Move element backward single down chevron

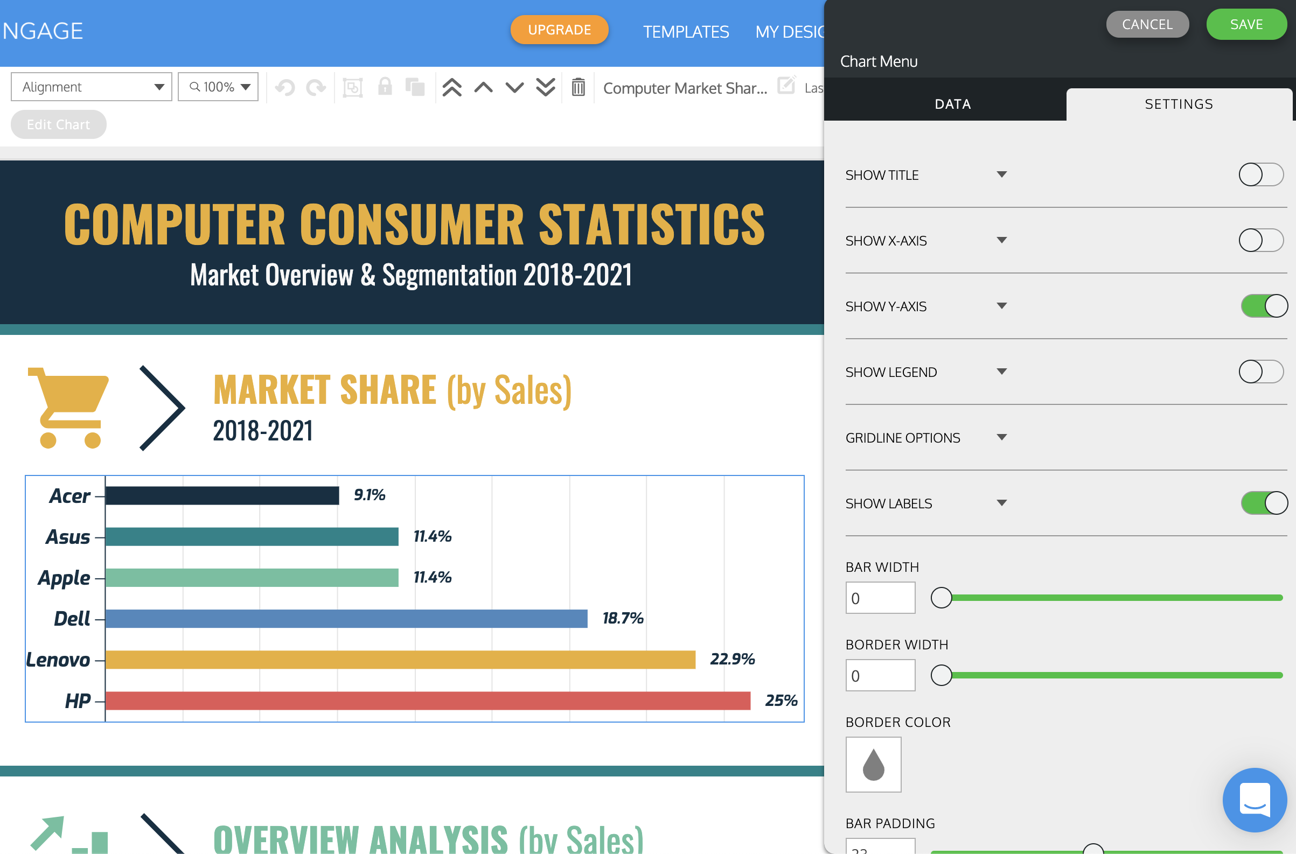(x=514, y=87)
